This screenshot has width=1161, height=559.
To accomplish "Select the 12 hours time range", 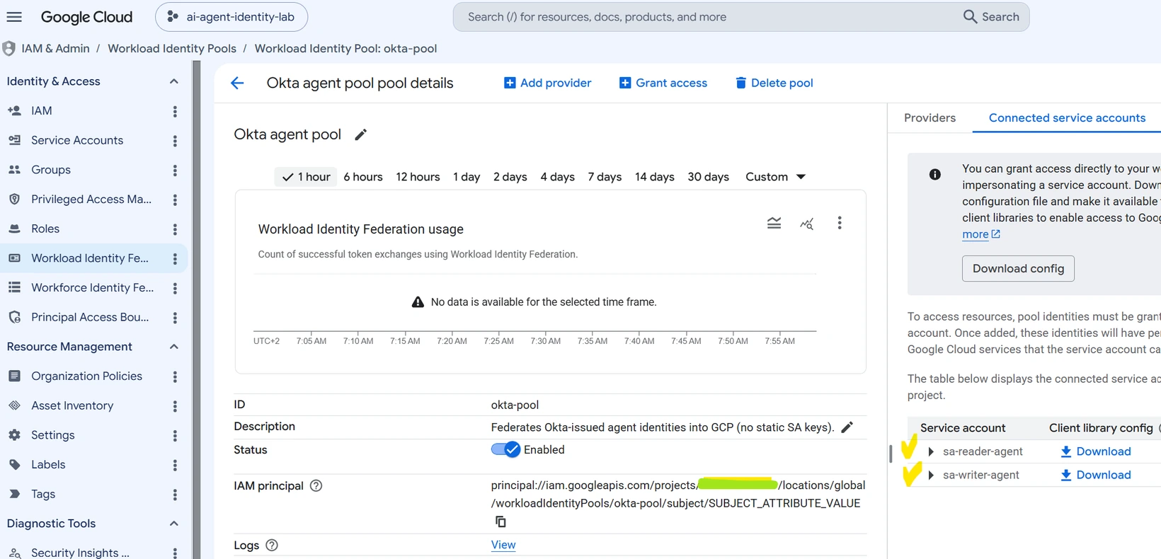I will pyautogui.click(x=418, y=177).
